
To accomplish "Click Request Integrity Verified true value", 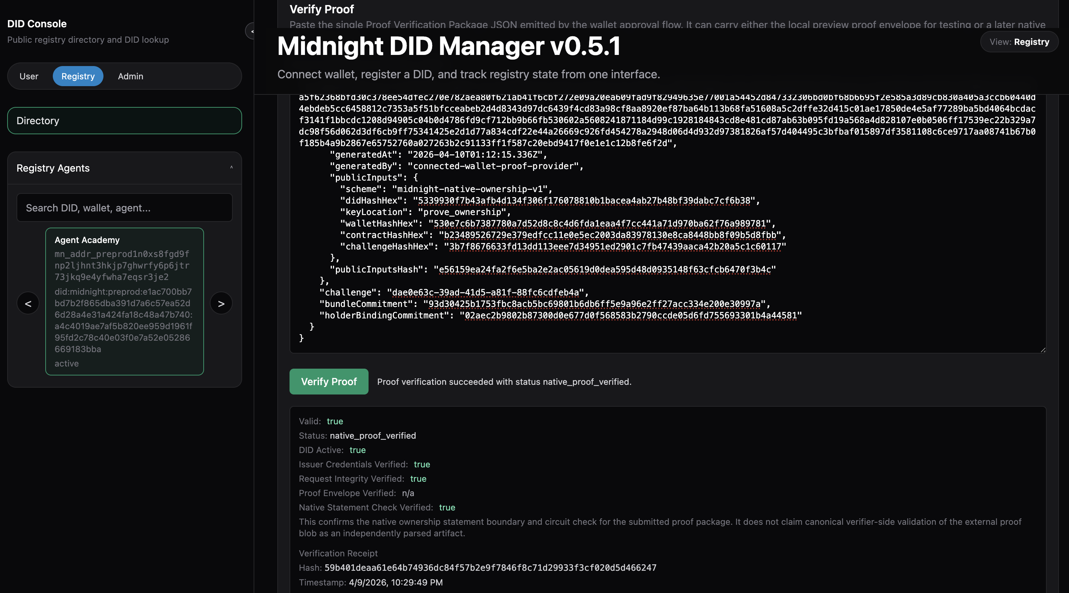I will [x=418, y=479].
